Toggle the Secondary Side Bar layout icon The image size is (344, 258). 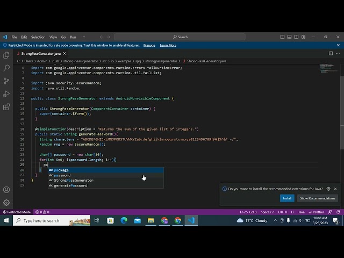(x=296, y=37)
